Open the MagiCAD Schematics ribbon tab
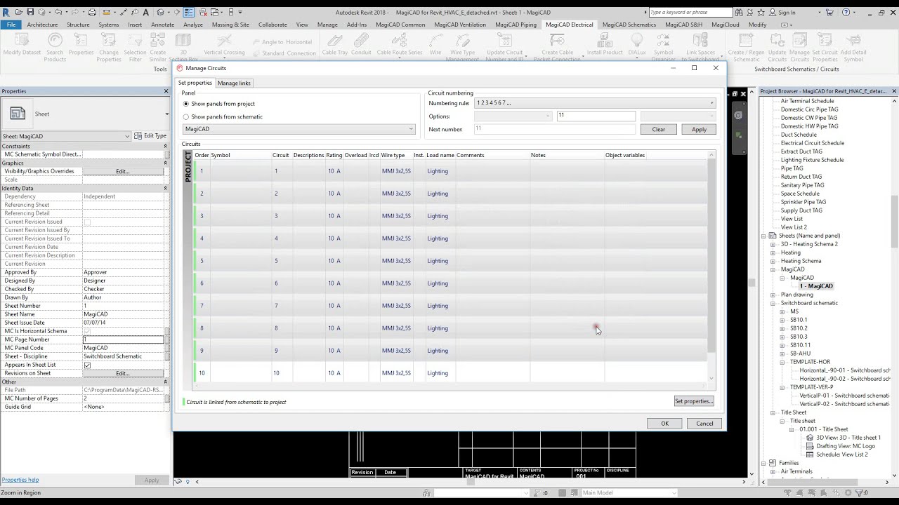899x505 pixels. point(630,25)
